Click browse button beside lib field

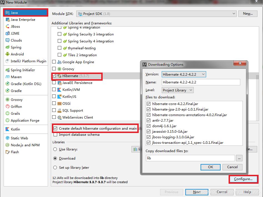point(239,158)
